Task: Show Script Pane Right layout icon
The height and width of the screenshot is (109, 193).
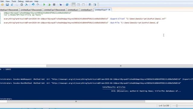Action: pos(78,5)
